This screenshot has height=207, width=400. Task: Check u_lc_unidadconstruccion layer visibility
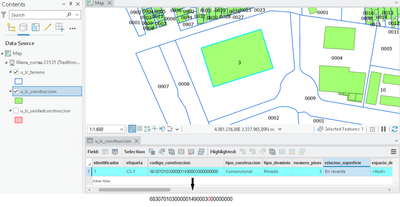(16, 111)
